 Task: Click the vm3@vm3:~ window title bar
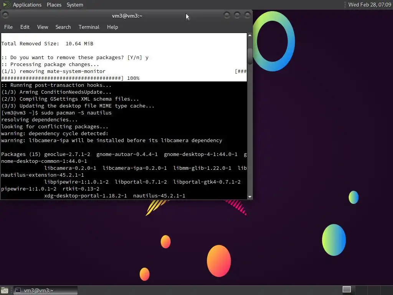[x=127, y=16]
